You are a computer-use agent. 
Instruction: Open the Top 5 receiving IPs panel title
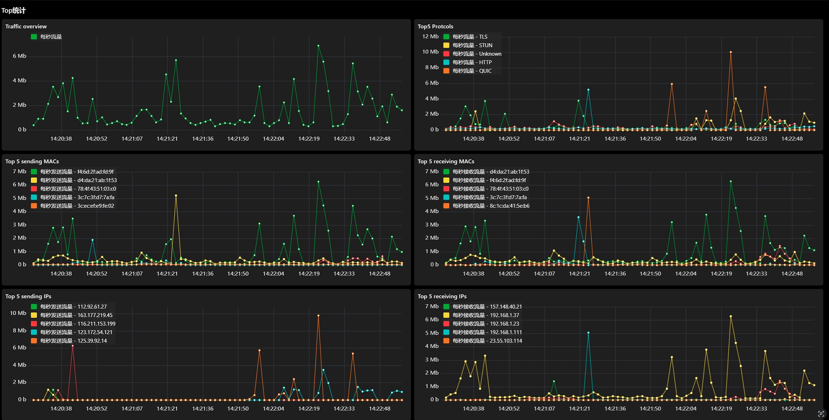[442, 296]
